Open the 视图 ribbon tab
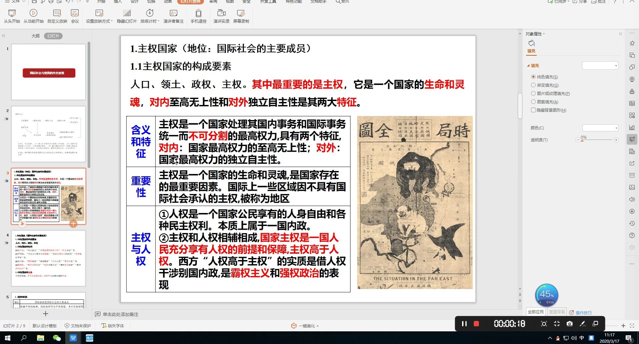639x344 pixels. [x=230, y=1]
